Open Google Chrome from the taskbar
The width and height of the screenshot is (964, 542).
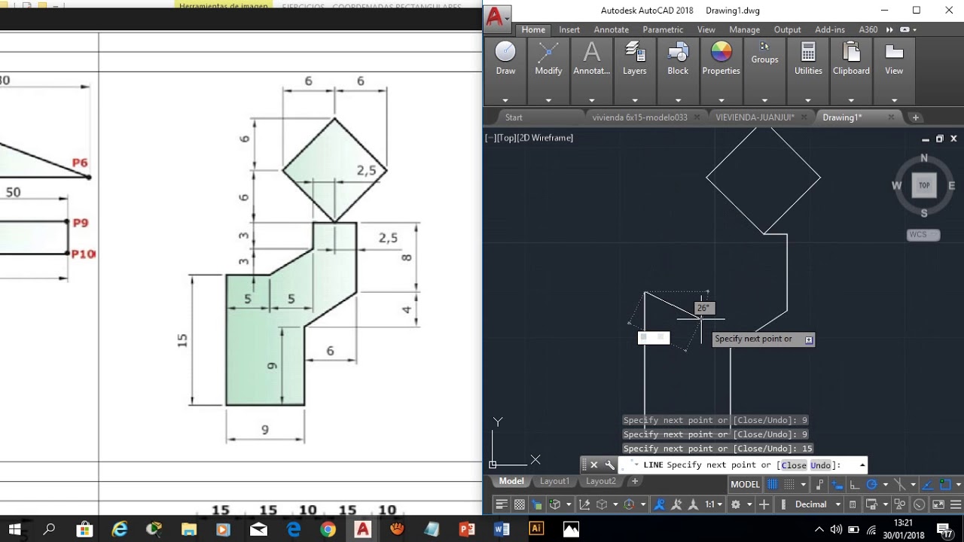tap(328, 529)
